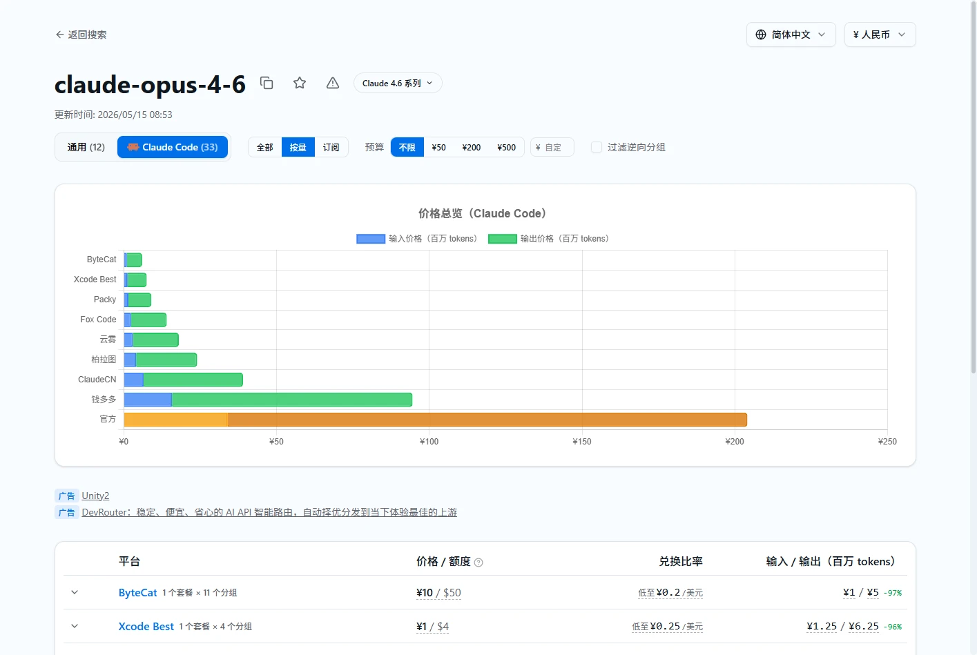The height and width of the screenshot is (655, 977).
Task: Click the back arrow icon beside 返回搜索
Action: (59, 35)
